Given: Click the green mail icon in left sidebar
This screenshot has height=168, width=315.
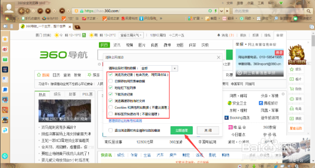Looking at the screenshot, I should click(x=5, y=59).
